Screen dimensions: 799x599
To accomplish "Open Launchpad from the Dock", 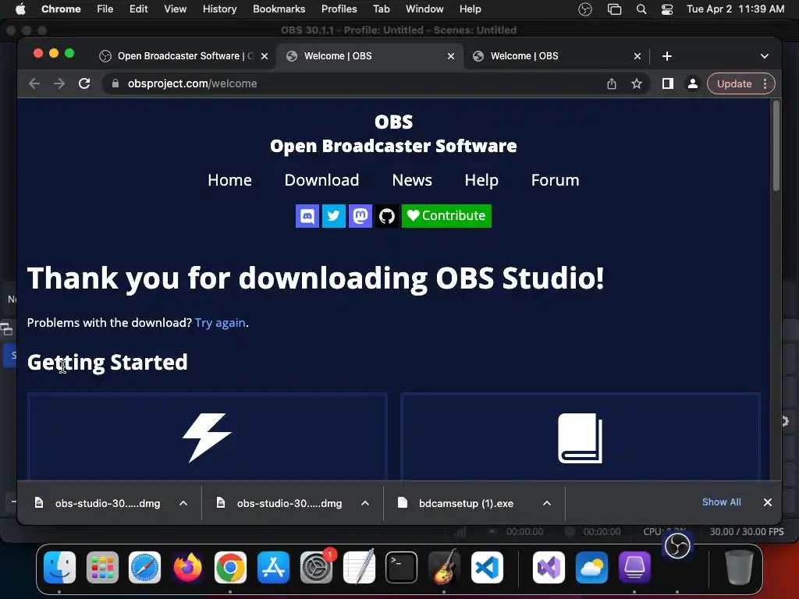I will click(102, 568).
